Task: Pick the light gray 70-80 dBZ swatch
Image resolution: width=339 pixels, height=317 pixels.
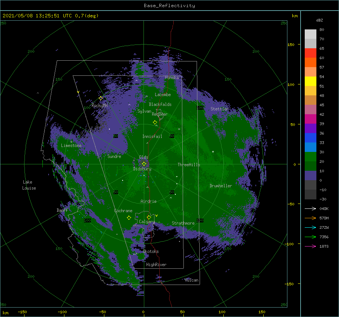Action: 310,34
